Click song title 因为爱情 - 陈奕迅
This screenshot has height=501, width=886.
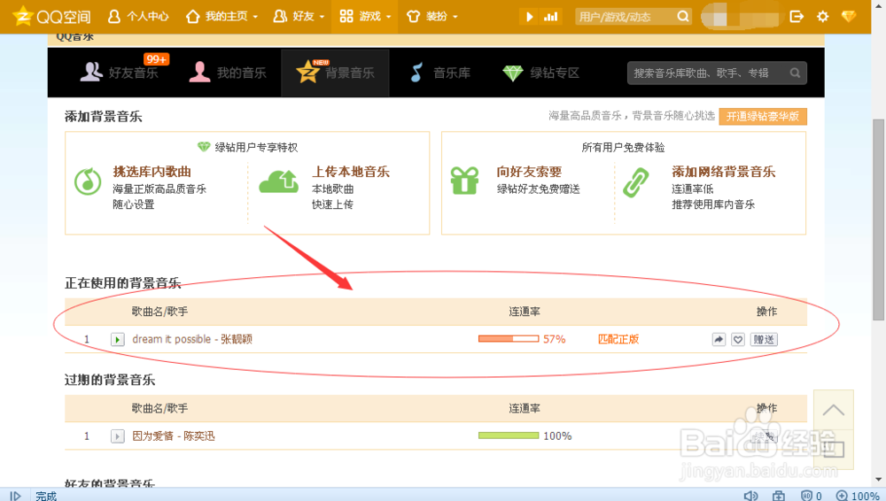(x=174, y=436)
